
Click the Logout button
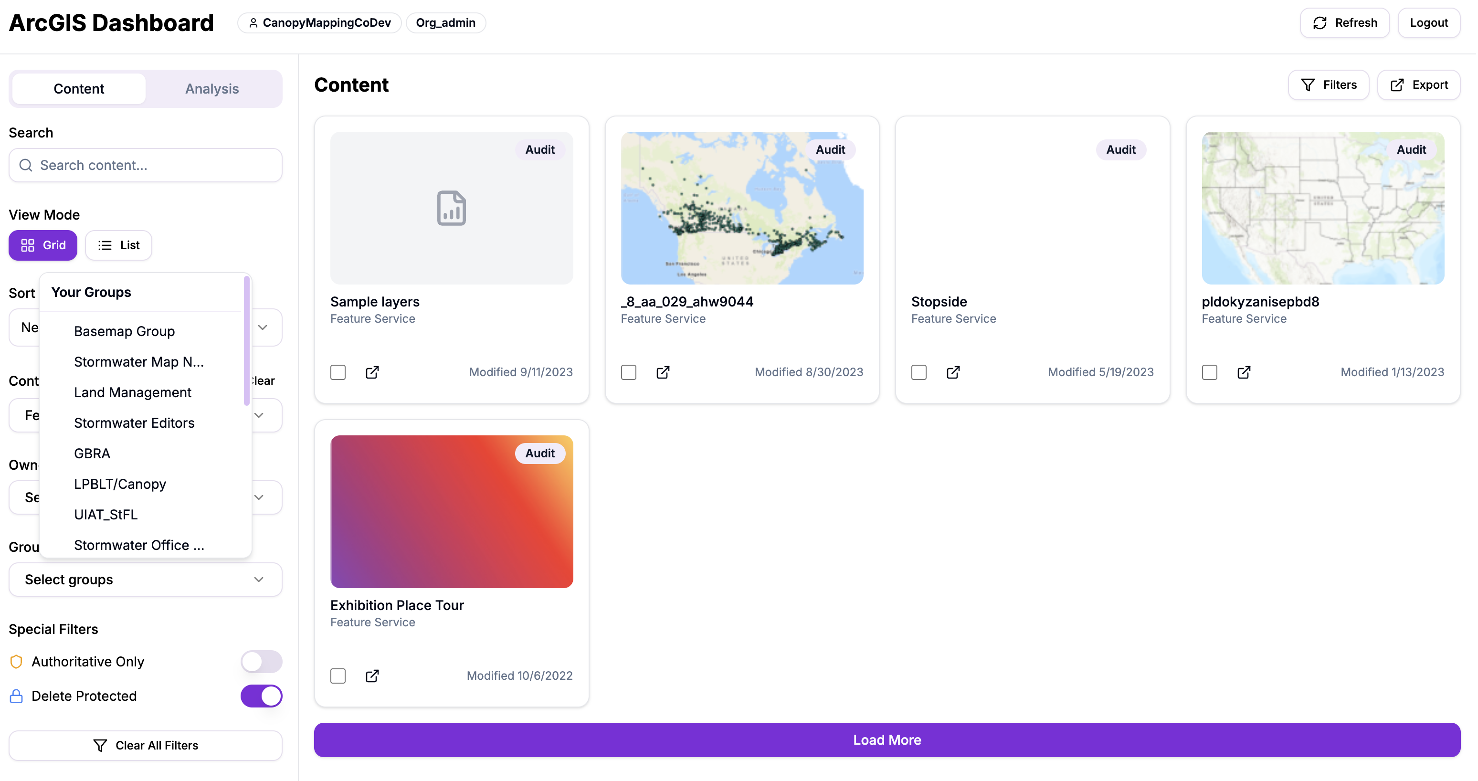coord(1429,23)
